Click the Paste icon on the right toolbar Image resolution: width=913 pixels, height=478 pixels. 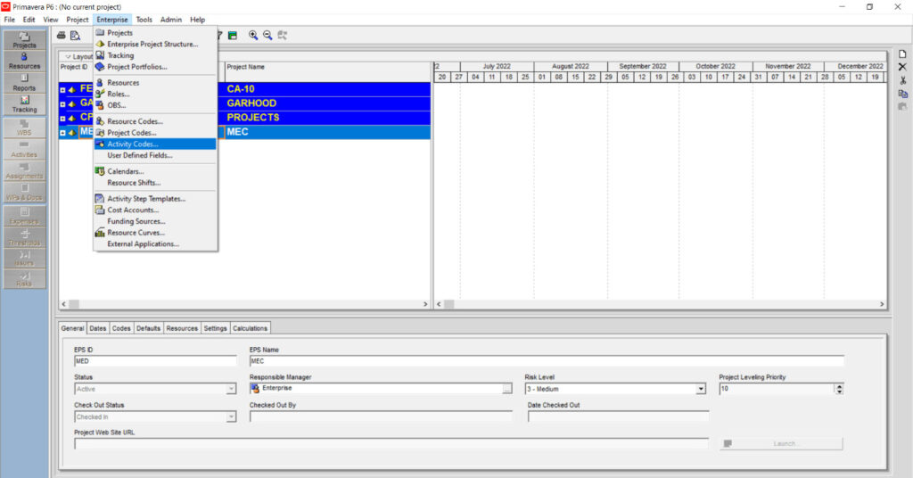tap(902, 106)
